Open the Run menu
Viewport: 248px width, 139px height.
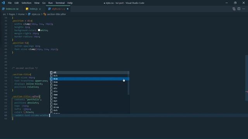tap(50, 3)
